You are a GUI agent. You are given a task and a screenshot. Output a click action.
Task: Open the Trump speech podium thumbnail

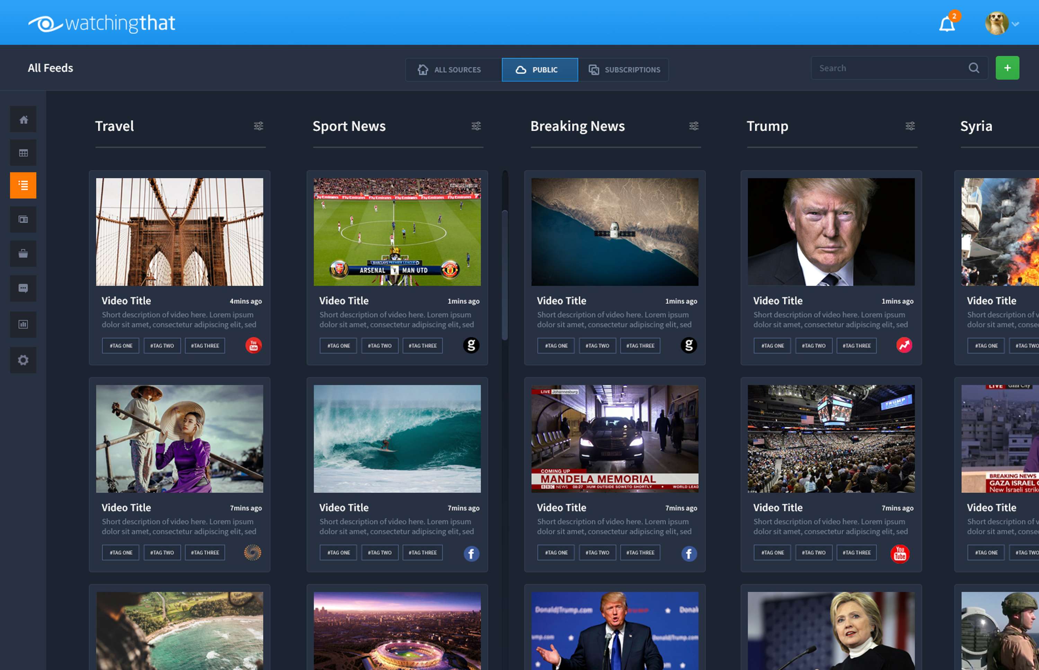coord(615,631)
